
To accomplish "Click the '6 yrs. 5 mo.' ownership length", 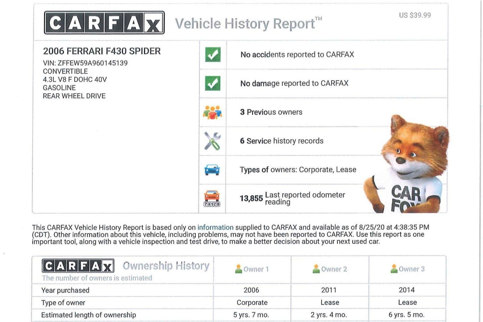I will coord(406,315).
